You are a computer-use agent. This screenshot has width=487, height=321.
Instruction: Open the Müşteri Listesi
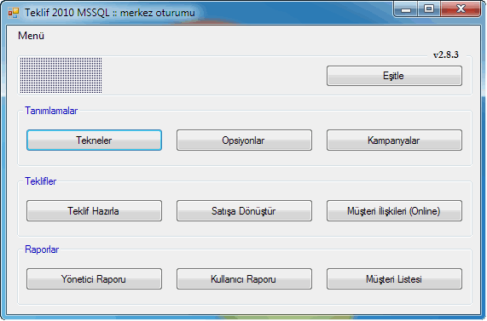[x=394, y=279]
